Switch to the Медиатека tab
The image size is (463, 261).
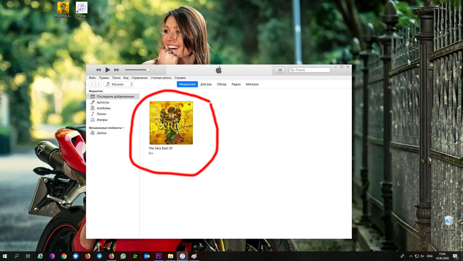click(187, 84)
